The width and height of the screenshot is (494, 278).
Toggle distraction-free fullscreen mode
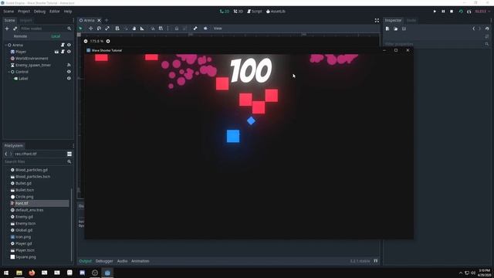pos(377,21)
